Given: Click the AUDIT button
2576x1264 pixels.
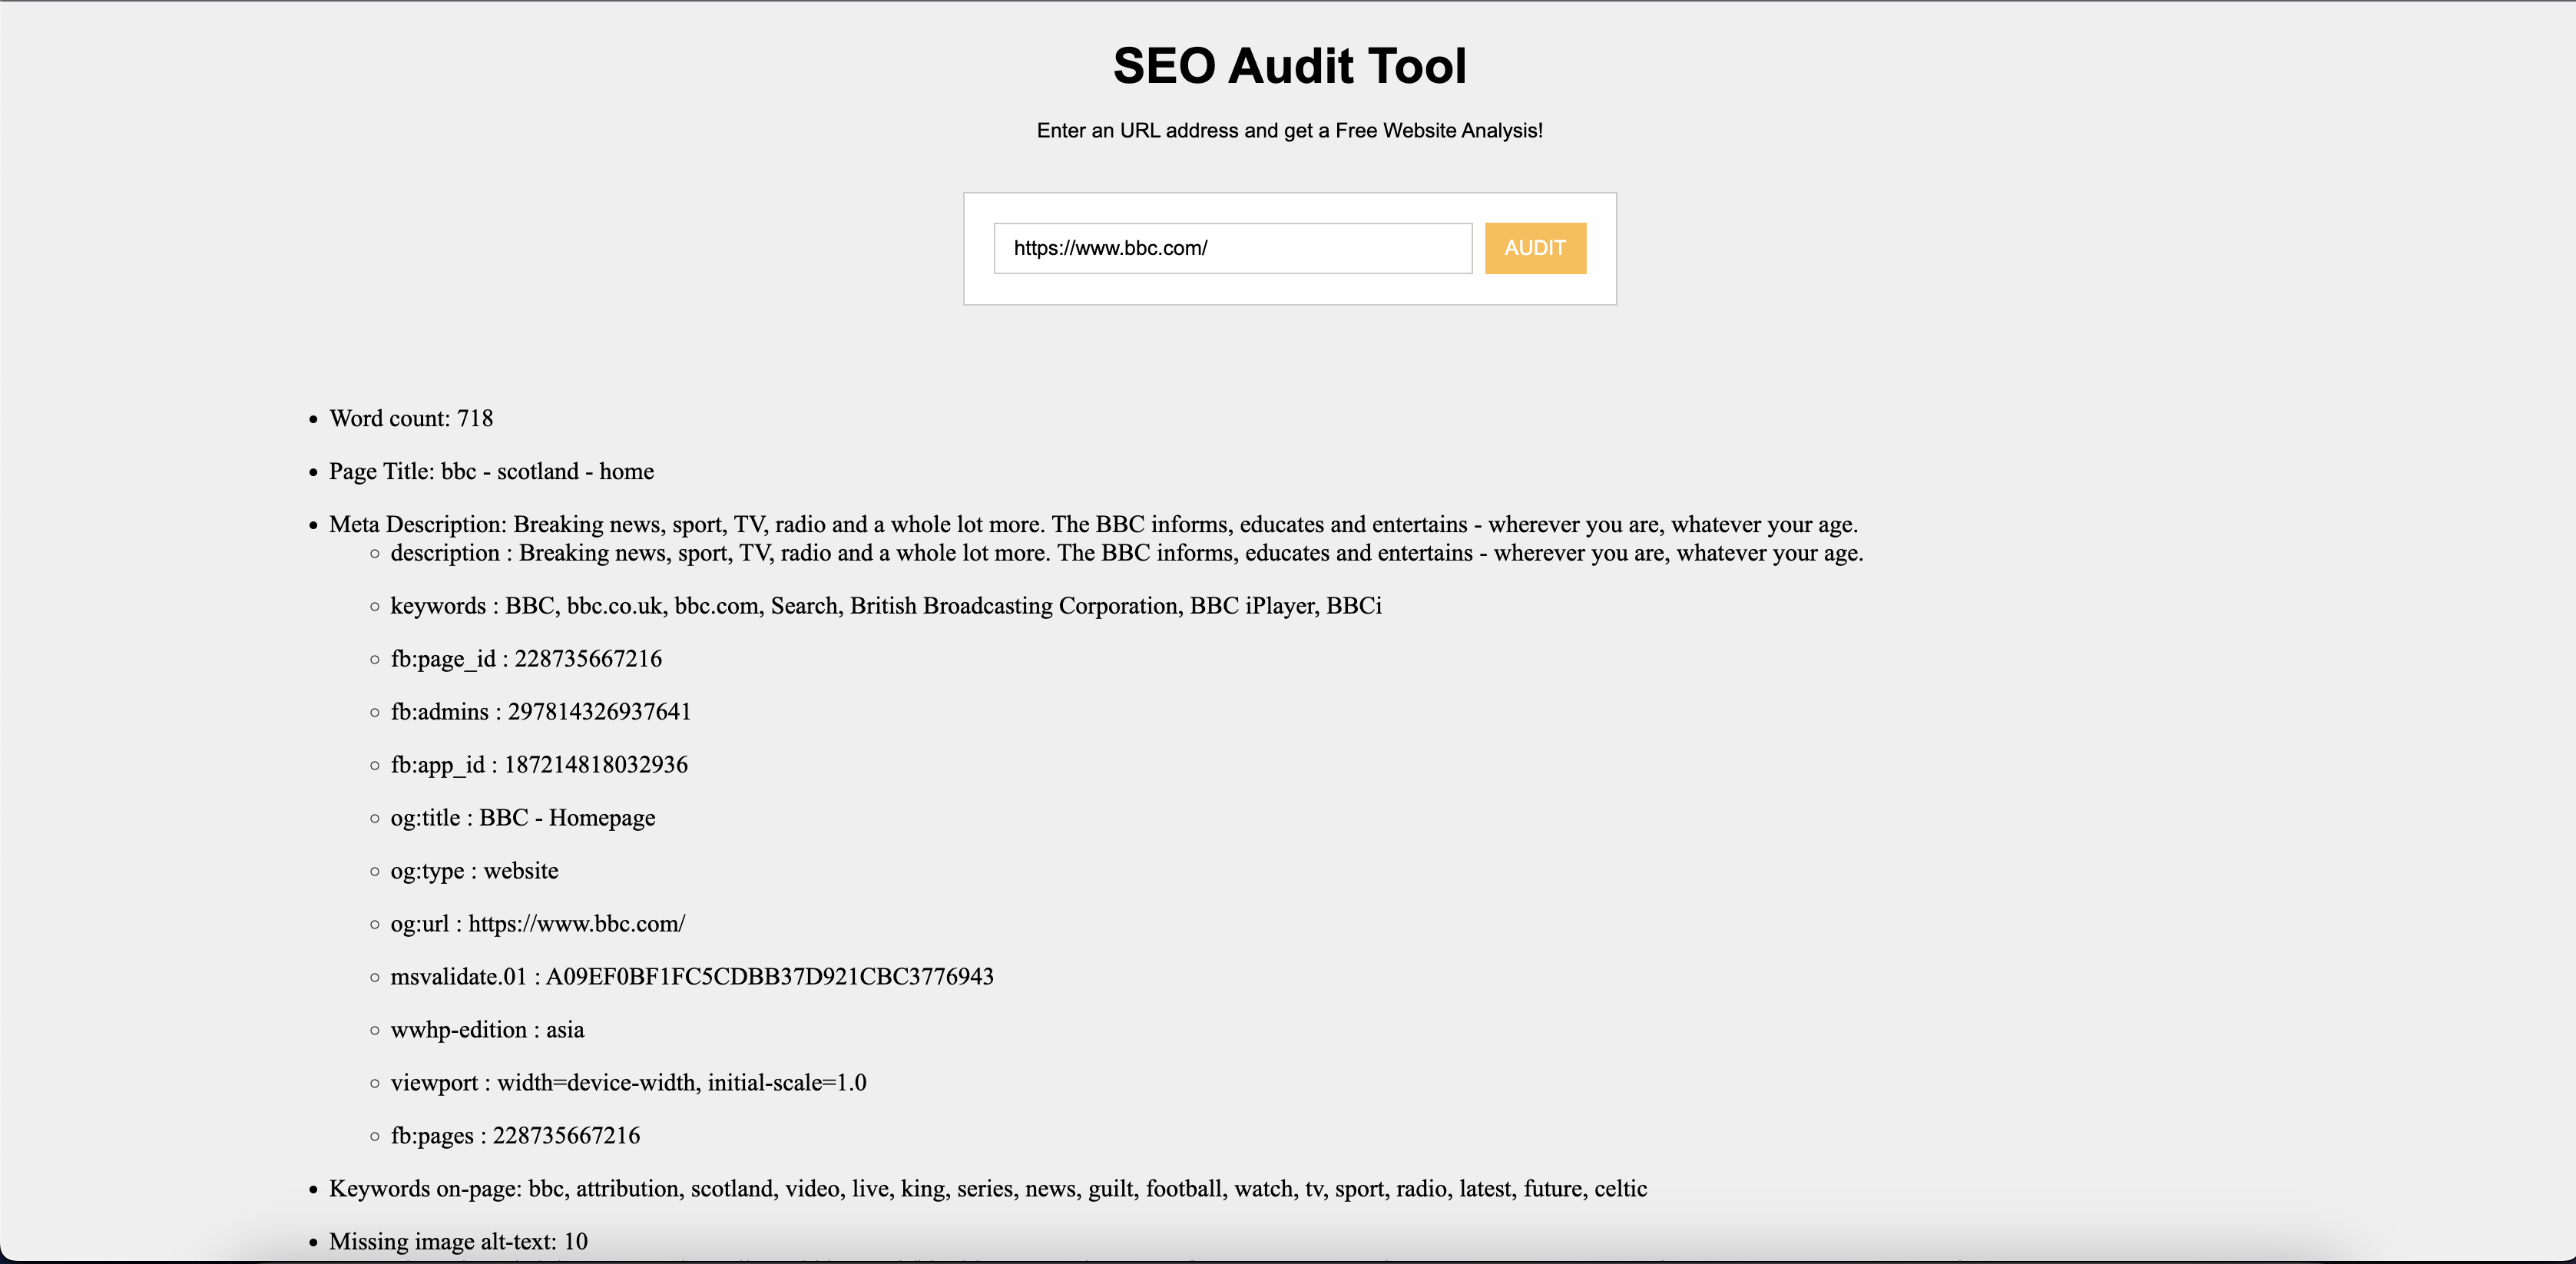Looking at the screenshot, I should click(1534, 248).
